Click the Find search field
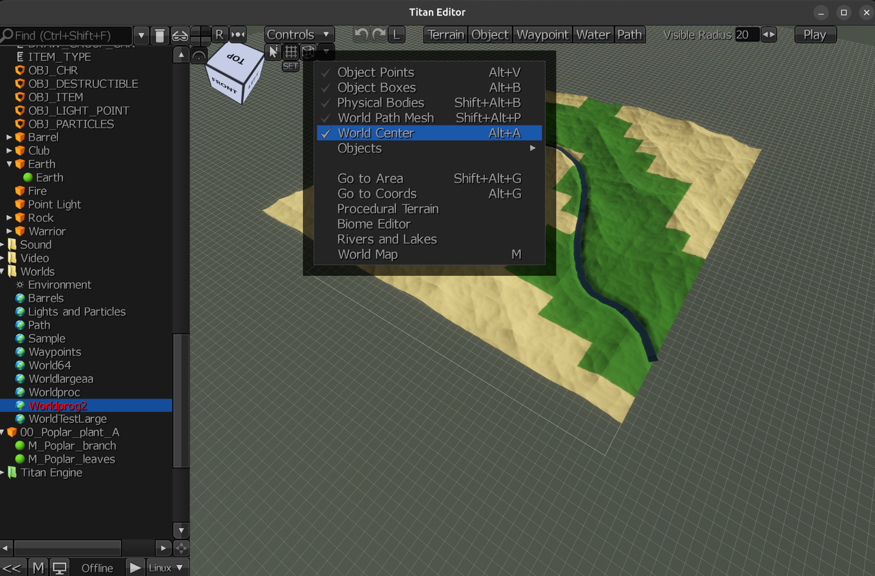This screenshot has width=875, height=576. [66, 36]
